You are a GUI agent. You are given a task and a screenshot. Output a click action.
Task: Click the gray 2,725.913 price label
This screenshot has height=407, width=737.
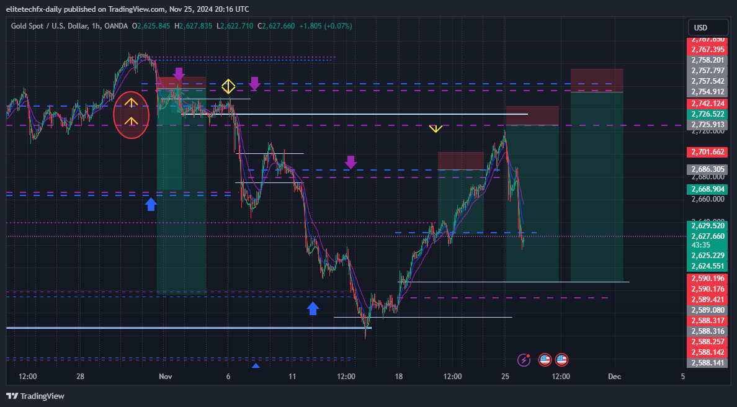[x=707, y=125]
